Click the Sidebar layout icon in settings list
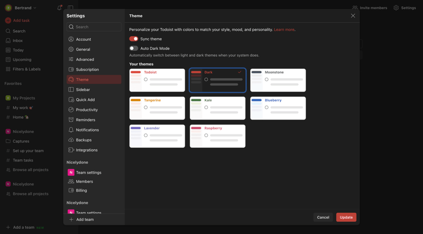This screenshot has height=234, width=423. [x=71, y=89]
